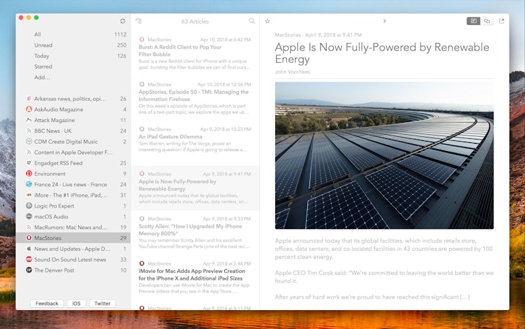This screenshot has width=525, height=329.
Task: Click the 63 Articles header
Action: 195,22
